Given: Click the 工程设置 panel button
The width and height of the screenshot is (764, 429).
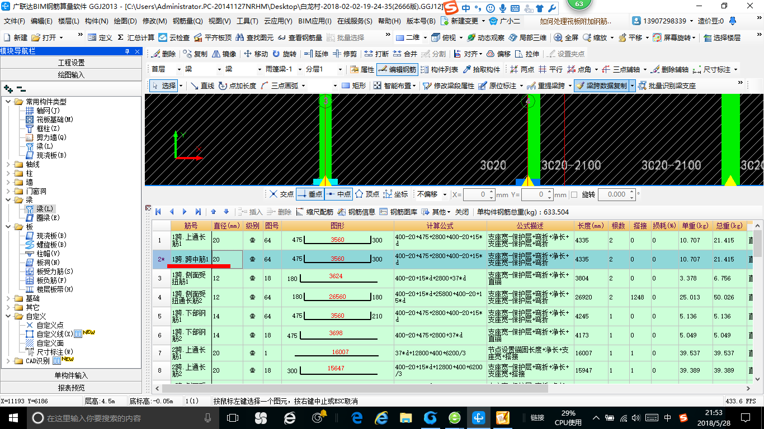Looking at the screenshot, I should pos(71,63).
